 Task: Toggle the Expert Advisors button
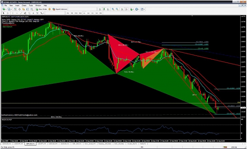click(60, 9)
